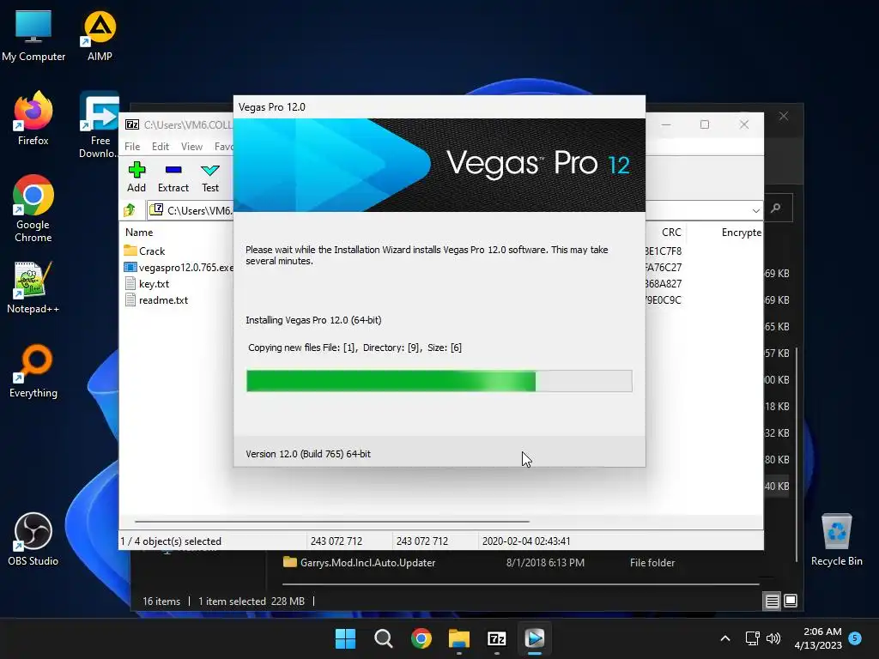Screen dimensions: 879x659
Task: Expand the 7-Zip address path dropdown
Action: coord(755,211)
